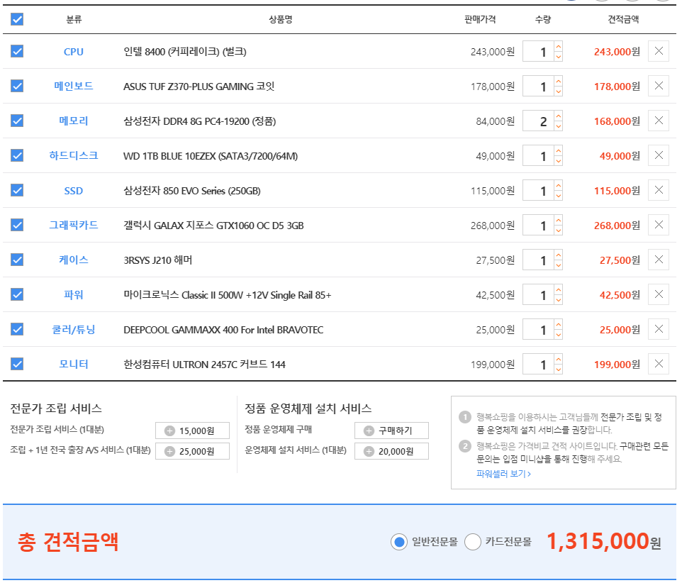
Task: Increase quantity for 메모리 DDR4 8G
Action: [559, 116]
